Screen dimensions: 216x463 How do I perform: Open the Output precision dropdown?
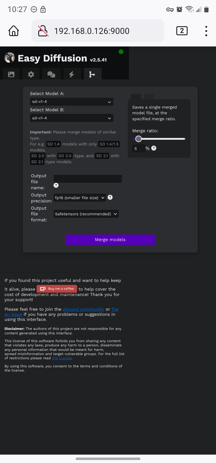[x=79, y=198]
